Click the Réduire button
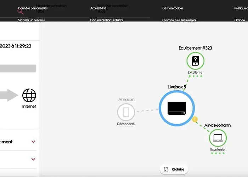Image resolution: width=248 pixels, height=177 pixels. coord(174,169)
